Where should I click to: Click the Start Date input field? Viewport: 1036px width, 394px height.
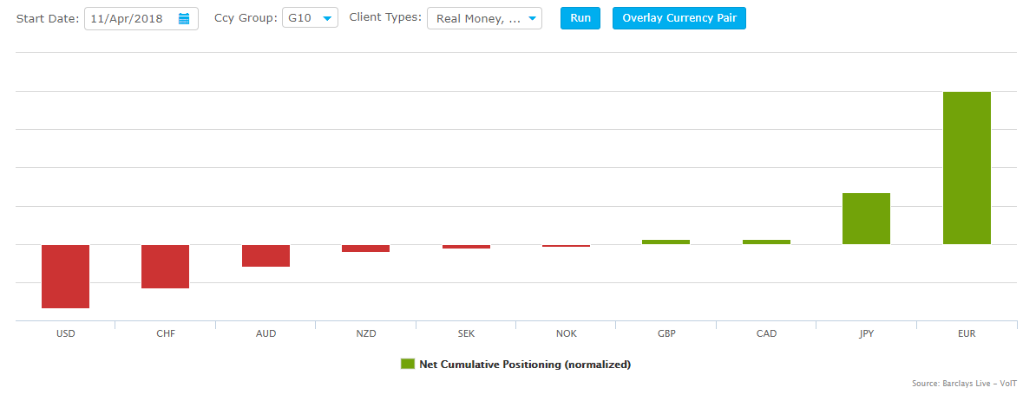point(141,18)
